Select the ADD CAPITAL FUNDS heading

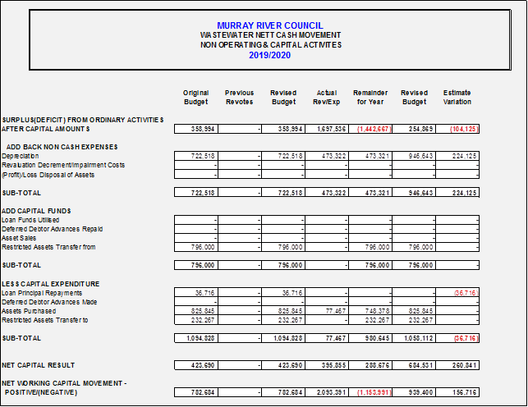[36, 211]
